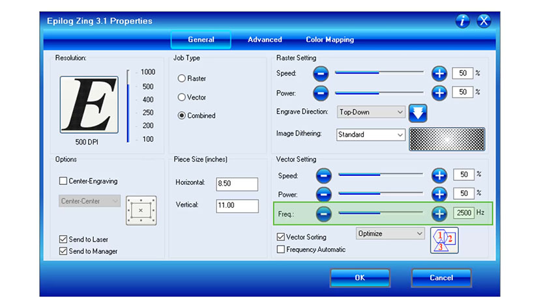Click the center-engraving position preview icon

140,210
